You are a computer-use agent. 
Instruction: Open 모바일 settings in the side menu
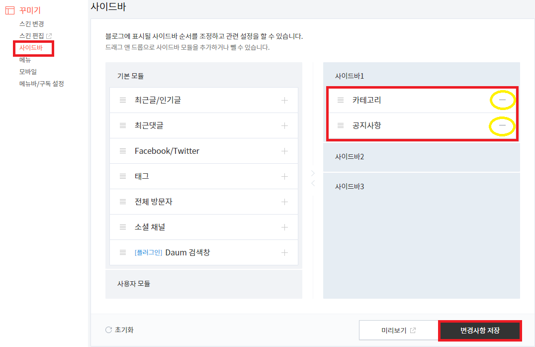tap(28, 72)
